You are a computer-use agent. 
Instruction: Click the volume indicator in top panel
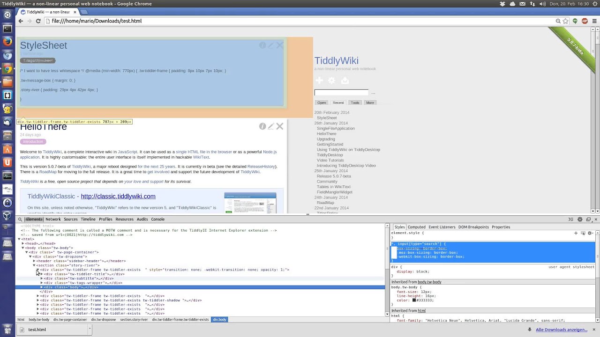click(x=542, y=4)
